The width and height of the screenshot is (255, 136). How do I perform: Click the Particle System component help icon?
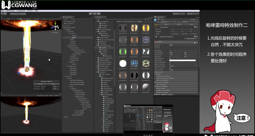pos(195,37)
